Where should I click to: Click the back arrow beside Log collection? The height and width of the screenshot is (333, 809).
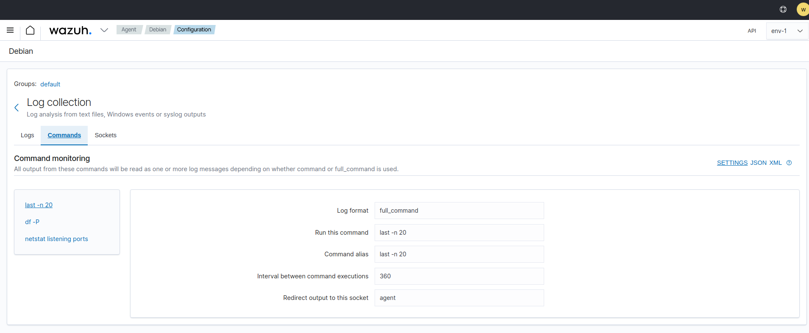(x=17, y=108)
